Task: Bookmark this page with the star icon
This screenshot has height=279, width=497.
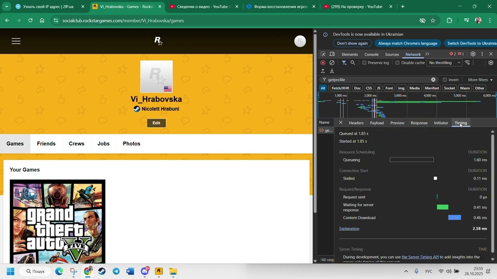Action: pyautogui.click(x=433, y=21)
